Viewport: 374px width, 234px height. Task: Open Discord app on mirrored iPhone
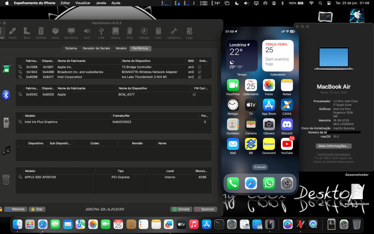click(x=287, y=124)
